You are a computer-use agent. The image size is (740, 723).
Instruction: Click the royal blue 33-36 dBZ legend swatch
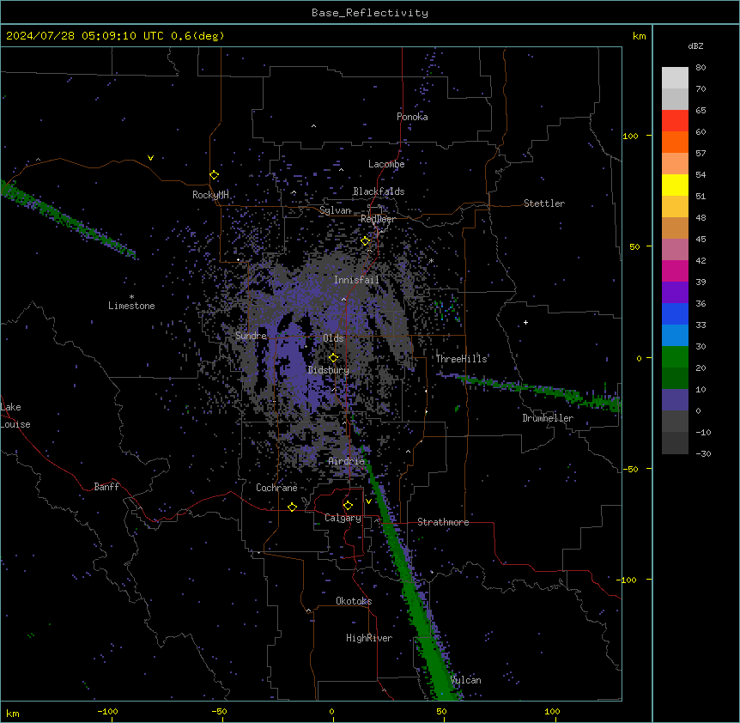click(x=675, y=313)
